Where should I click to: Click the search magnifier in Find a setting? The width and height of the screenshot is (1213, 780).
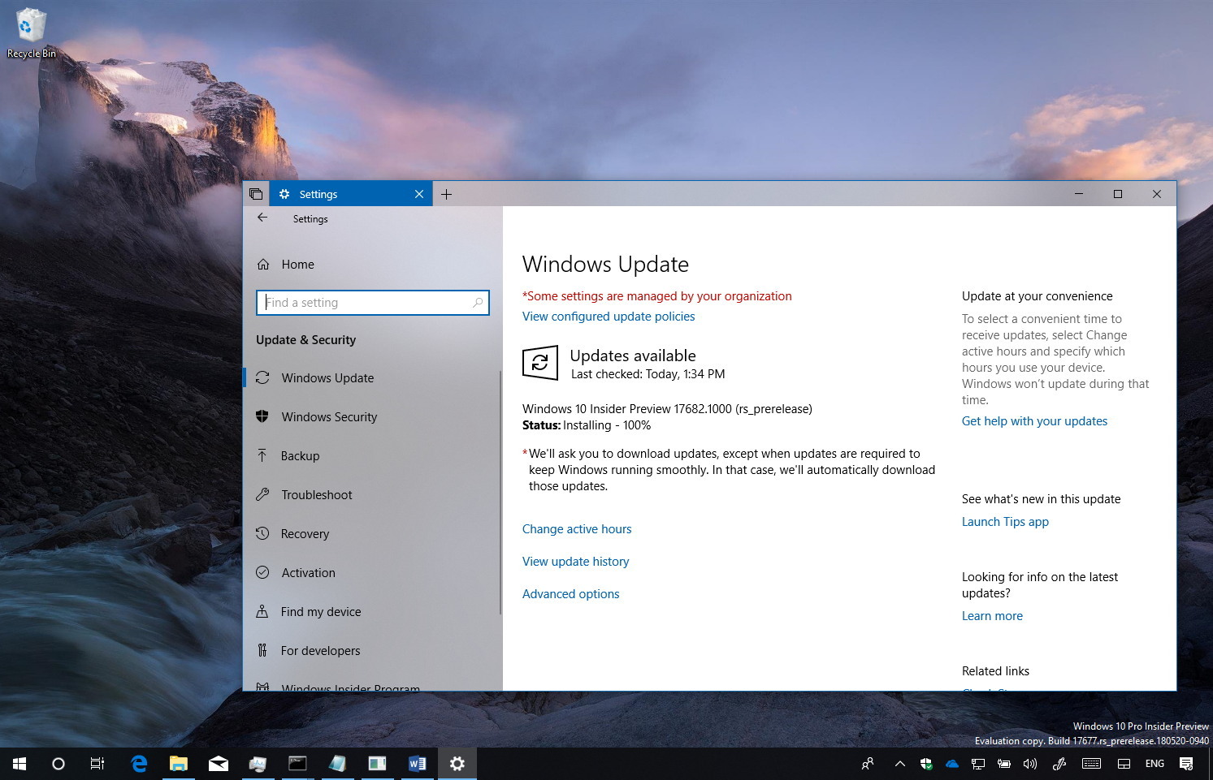pos(478,303)
